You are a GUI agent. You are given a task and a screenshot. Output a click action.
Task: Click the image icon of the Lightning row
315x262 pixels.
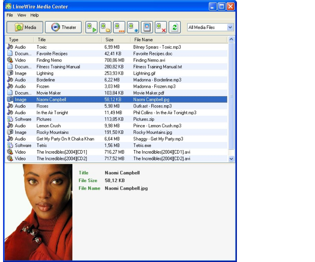point(10,73)
